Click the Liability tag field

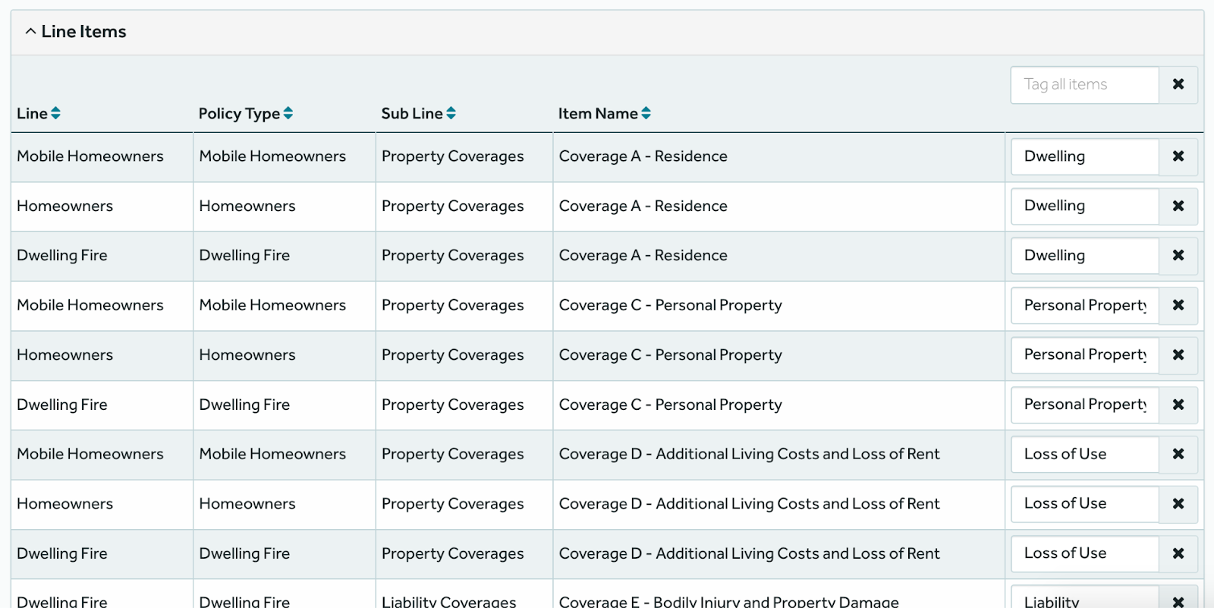pos(1084,600)
